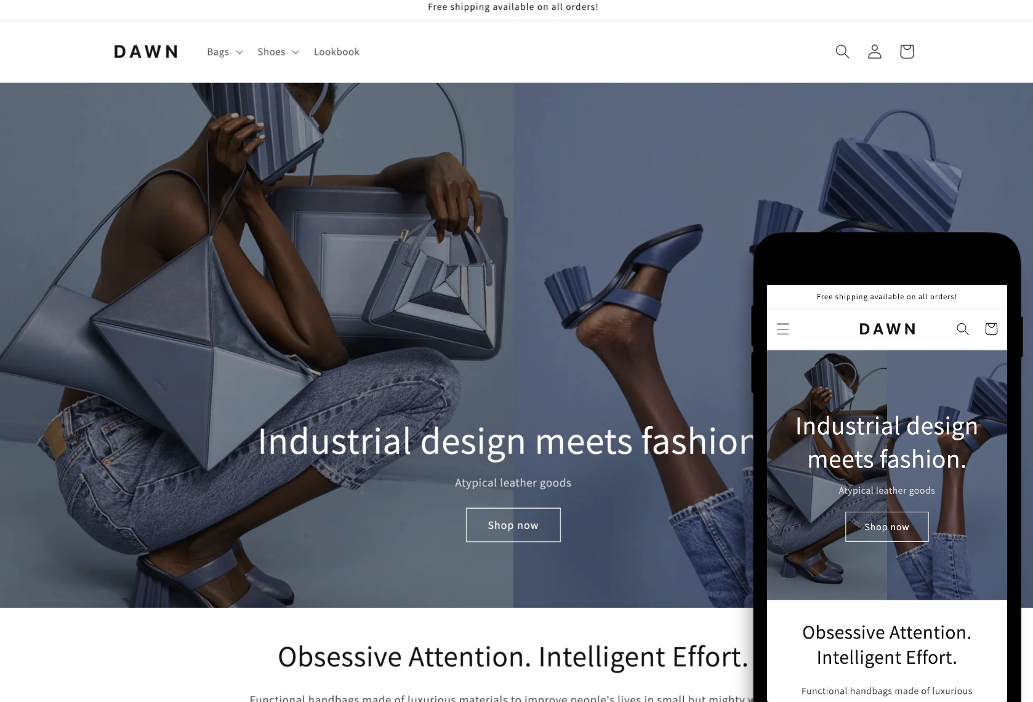Open the desktop shopping cart icon
The height and width of the screenshot is (702, 1033).
coord(907,52)
